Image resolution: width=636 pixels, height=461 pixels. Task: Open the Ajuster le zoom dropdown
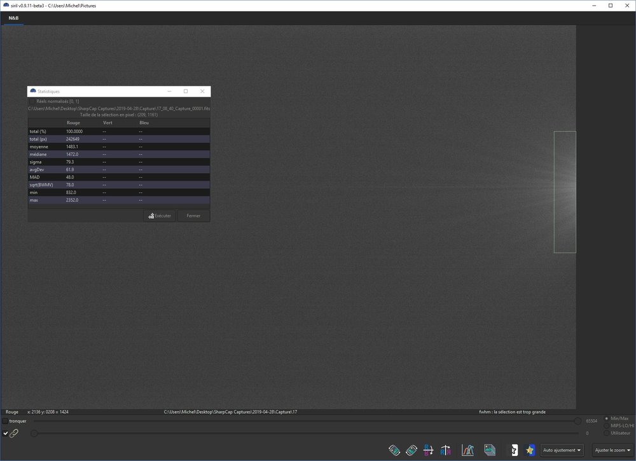[x=611, y=450]
